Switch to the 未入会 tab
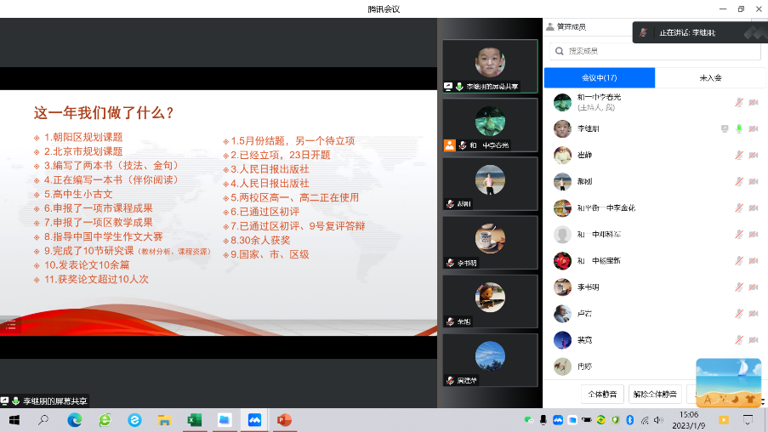This screenshot has height=432, width=768. (x=710, y=77)
